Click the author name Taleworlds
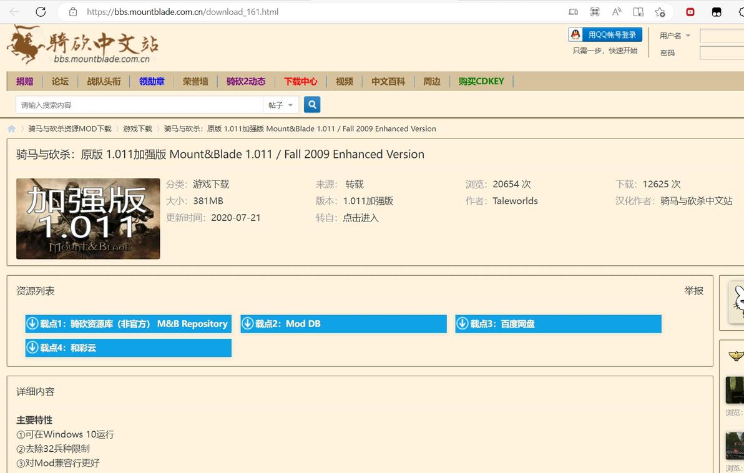This screenshot has width=744, height=473. pos(516,201)
